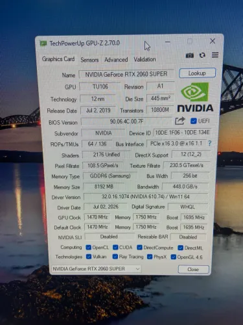
Task: Click the Driver Date field Jul 02, 2026
Action: [x=106, y=207]
